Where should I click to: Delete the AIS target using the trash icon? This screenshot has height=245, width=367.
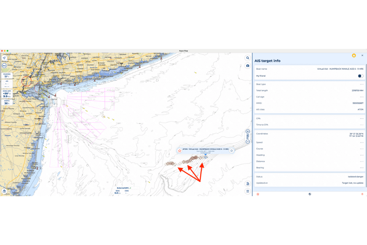[x=362, y=194]
